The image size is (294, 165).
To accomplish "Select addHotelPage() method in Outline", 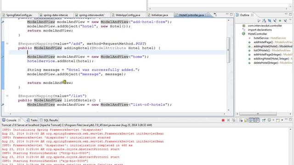I will point(273,42).
